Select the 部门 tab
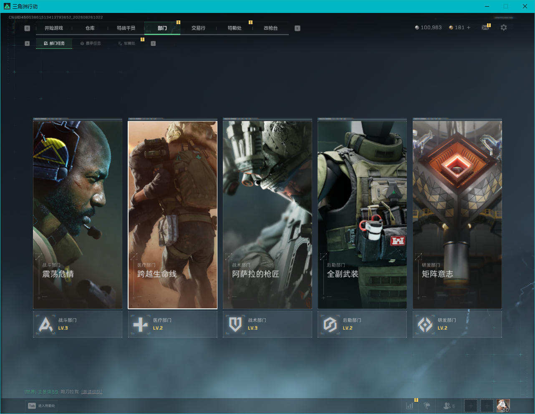The image size is (535, 414). [x=162, y=28]
